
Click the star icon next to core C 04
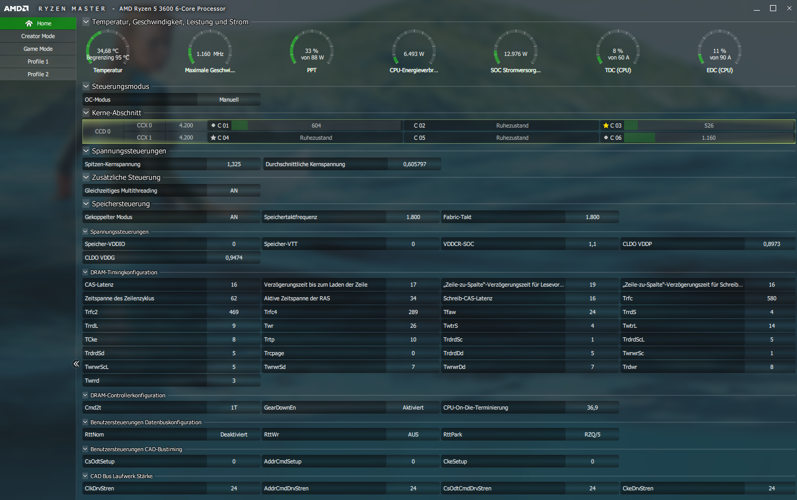(213, 138)
